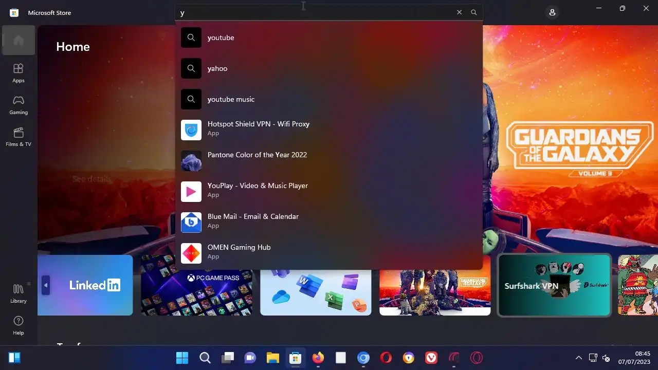Open the Windows Start menu
658x370 pixels.
[x=182, y=358]
